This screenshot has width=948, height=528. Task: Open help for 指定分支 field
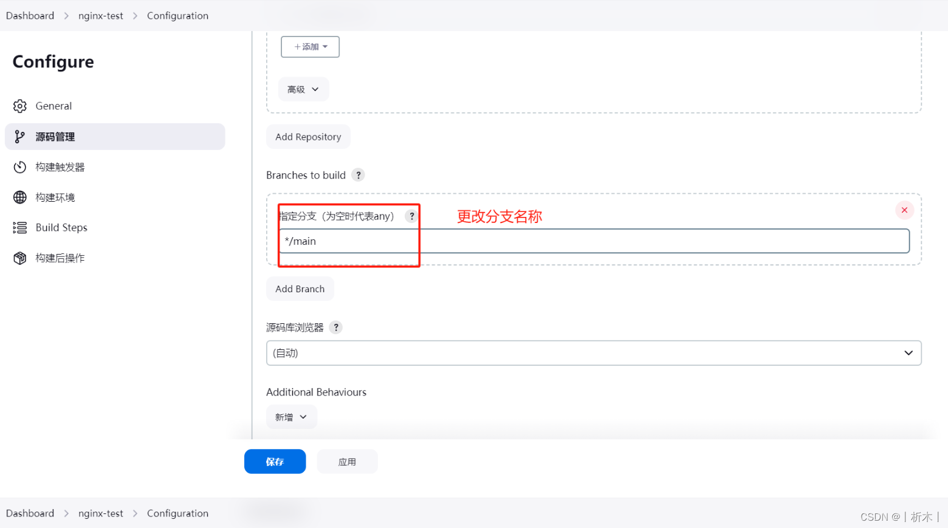(412, 216)
